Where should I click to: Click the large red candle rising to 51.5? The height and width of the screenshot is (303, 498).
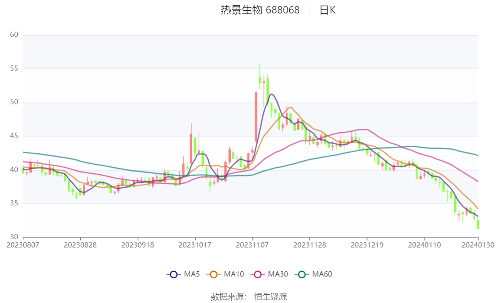[256, 117]
